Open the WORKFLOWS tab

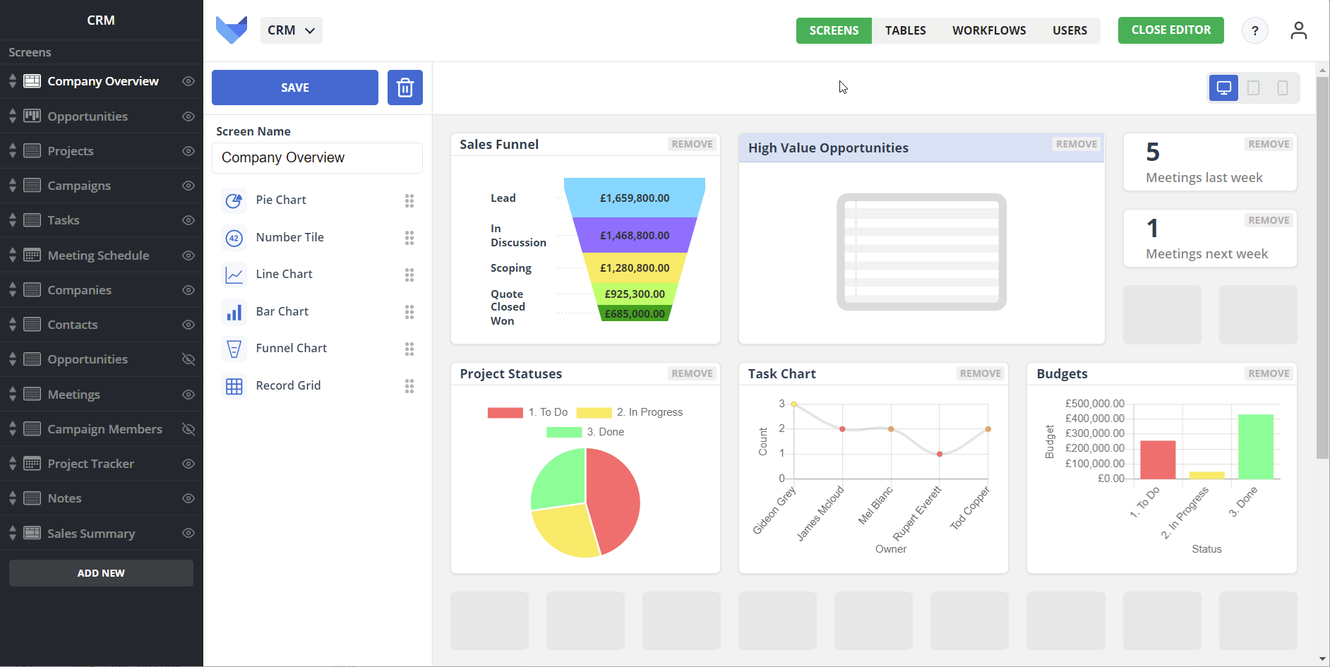(x=989, y=30)
